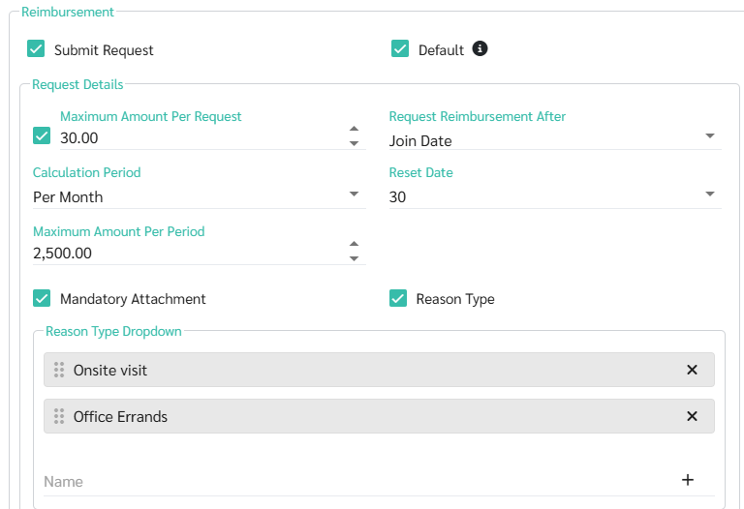This screenshot has width=744, height=509.
Task: Decrease Maximum Amount Per Period value
Action: coord(354,258)
